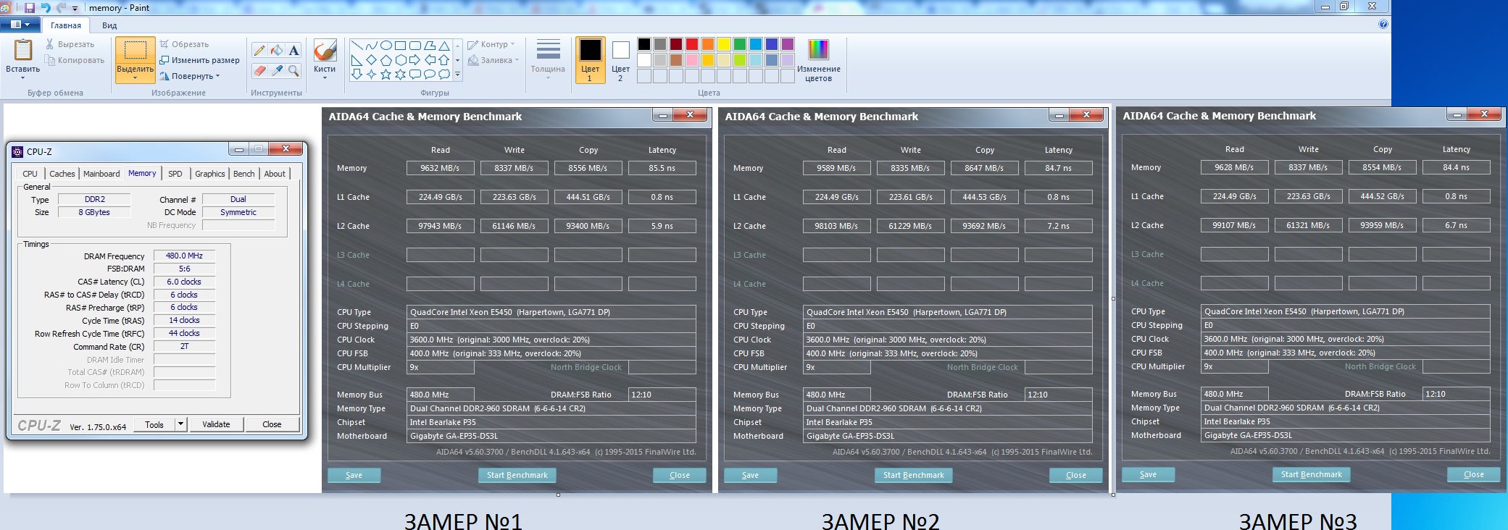1508x530 pixels.
Task: Choose the pink color swatch
Action: click(692, 60)
